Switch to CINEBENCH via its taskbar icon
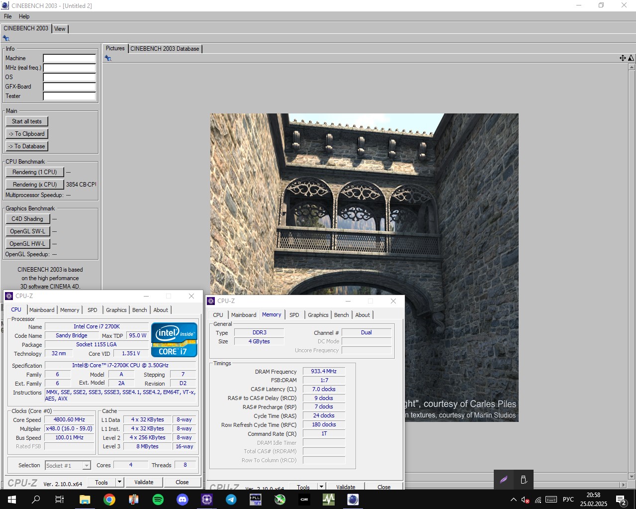Screen dimensions: 636x509 point(353,500)
